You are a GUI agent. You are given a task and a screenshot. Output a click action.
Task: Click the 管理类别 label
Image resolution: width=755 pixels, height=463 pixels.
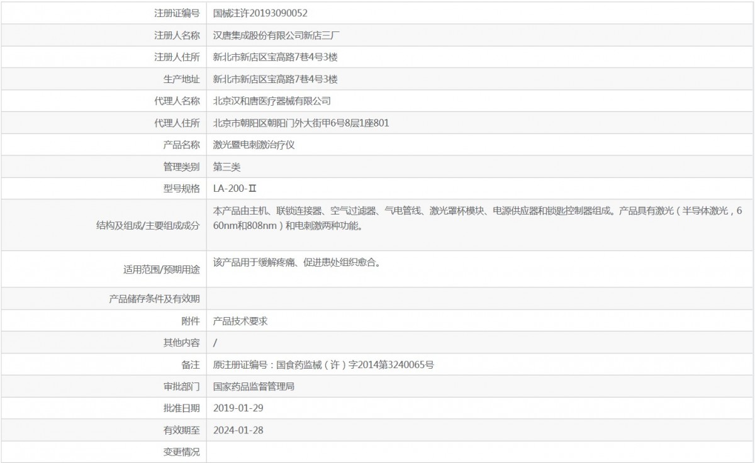coord(182,167)
